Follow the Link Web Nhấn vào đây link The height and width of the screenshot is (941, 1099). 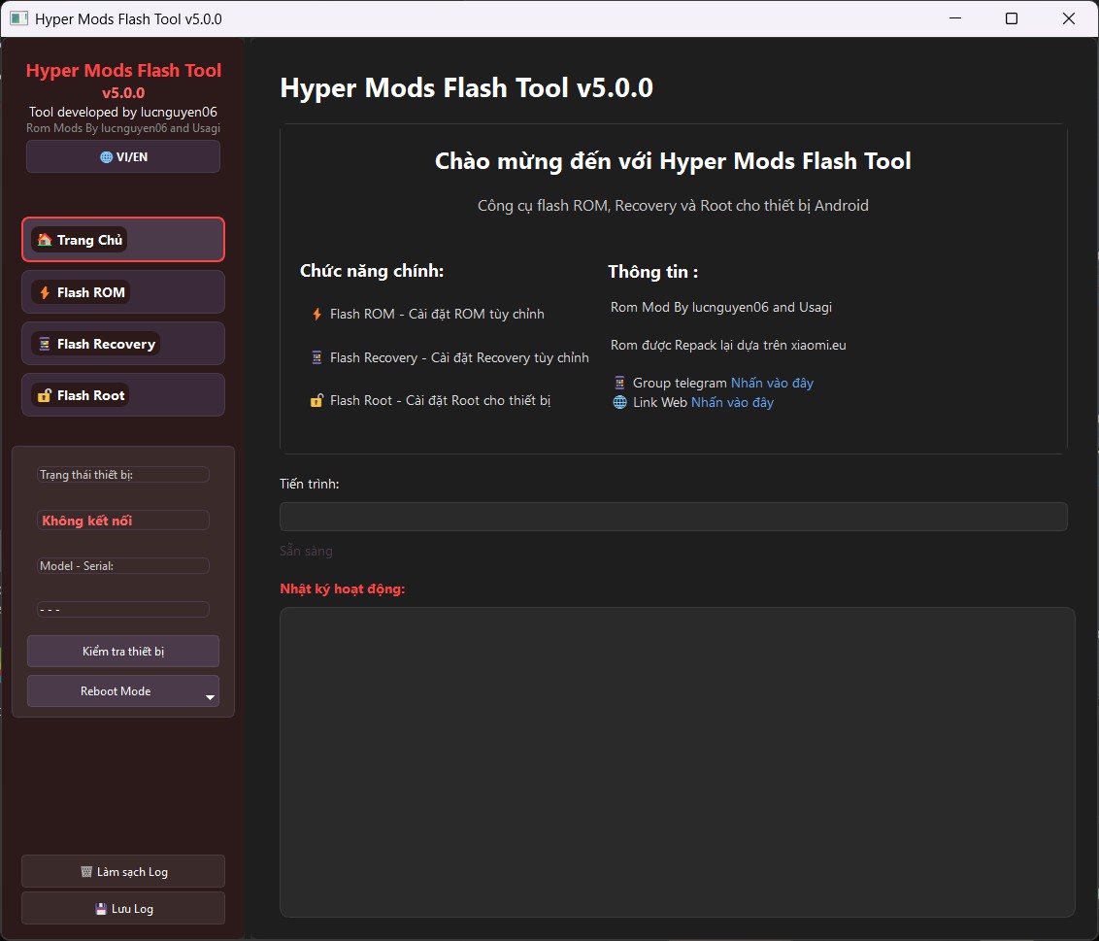(x=732, y=401)
